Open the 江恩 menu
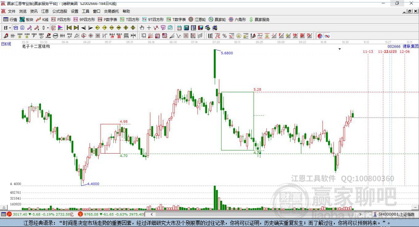 (x=45, y=11)
